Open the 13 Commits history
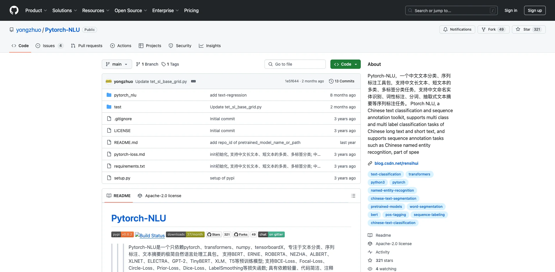This screenshot has width=555, height=272. 341,81
